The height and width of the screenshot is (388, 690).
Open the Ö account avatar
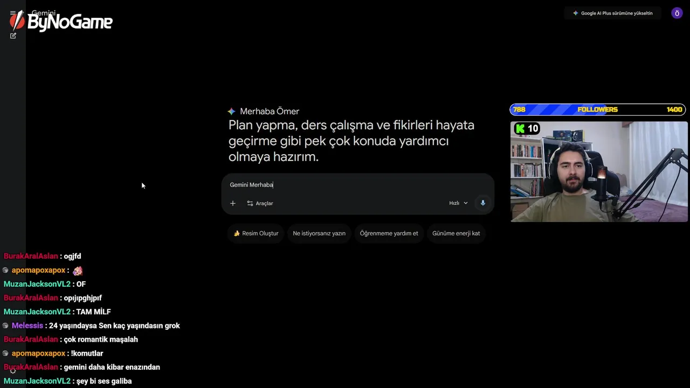point(677,13)
